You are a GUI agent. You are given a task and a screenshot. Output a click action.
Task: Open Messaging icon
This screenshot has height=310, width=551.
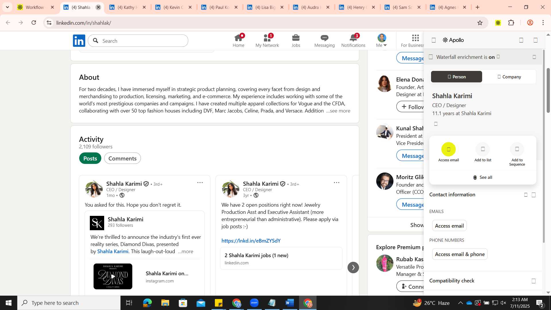click(325, 40)
